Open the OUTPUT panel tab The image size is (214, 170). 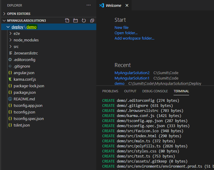pos(130,91)
